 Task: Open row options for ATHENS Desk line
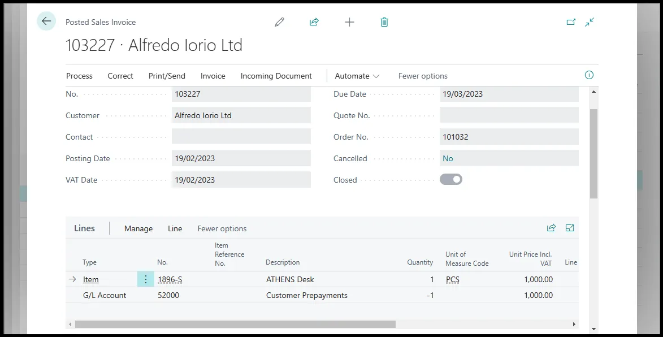click(145, 279)
